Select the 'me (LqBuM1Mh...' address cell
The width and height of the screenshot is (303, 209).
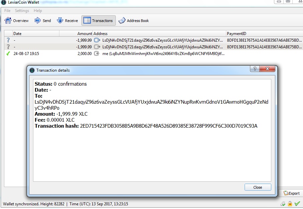tap(163, 54)
